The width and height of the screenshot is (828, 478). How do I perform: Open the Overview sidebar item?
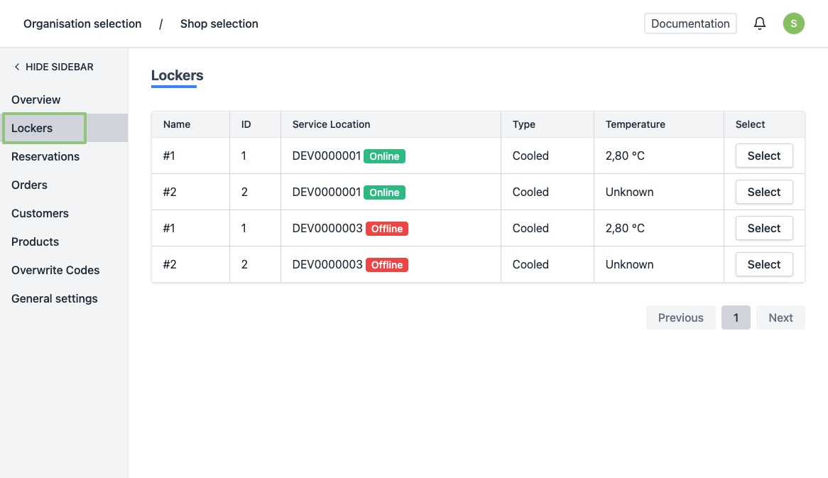pos(36,99)
